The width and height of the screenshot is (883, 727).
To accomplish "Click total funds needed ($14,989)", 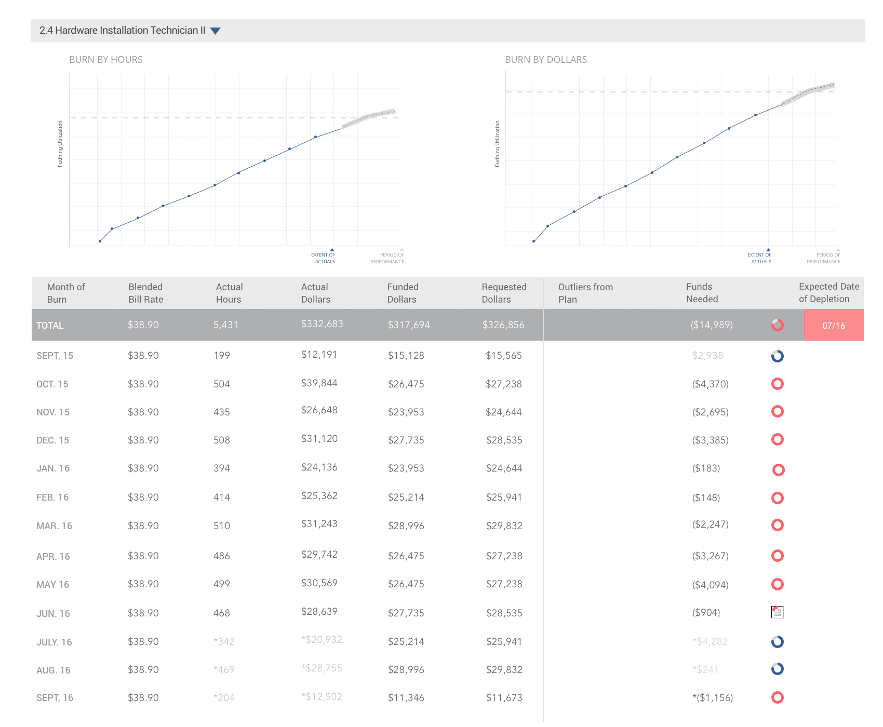I will [x=712, y=325].
